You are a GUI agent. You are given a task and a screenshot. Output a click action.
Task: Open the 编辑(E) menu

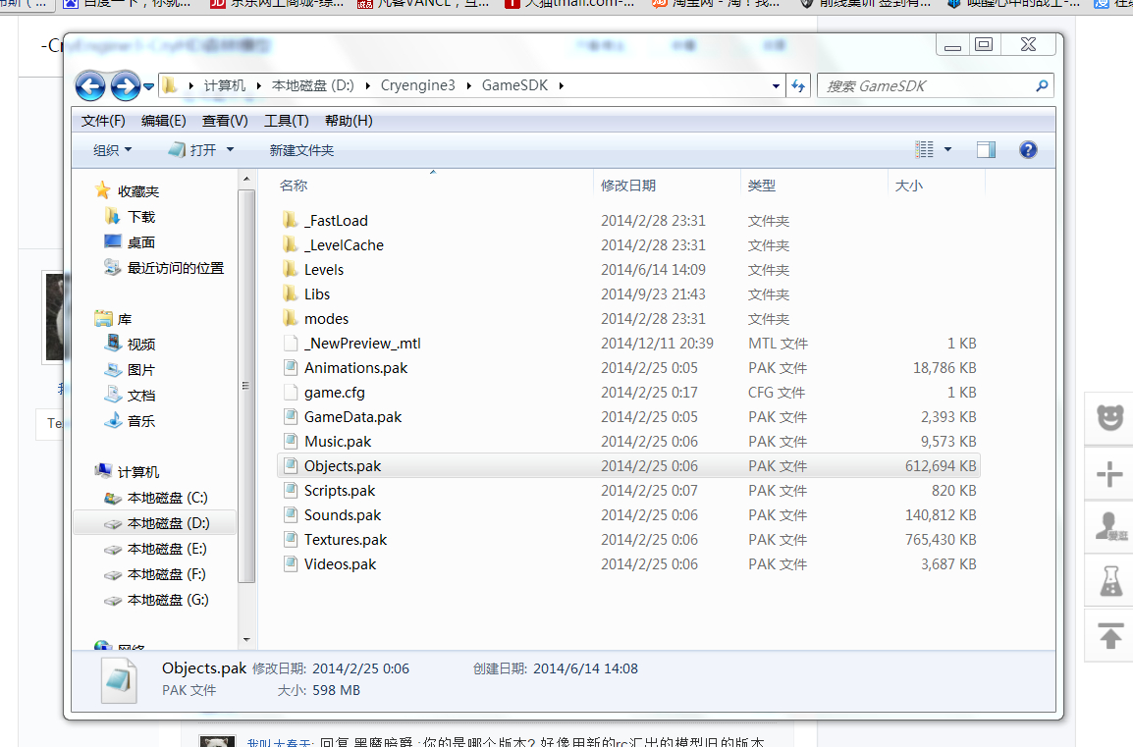point(164,121)
